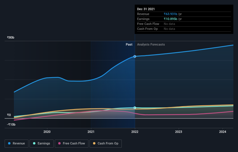Toggle the Revenue legend button
Viewport: 238px width, 152px height.
(x=17, y=144)
